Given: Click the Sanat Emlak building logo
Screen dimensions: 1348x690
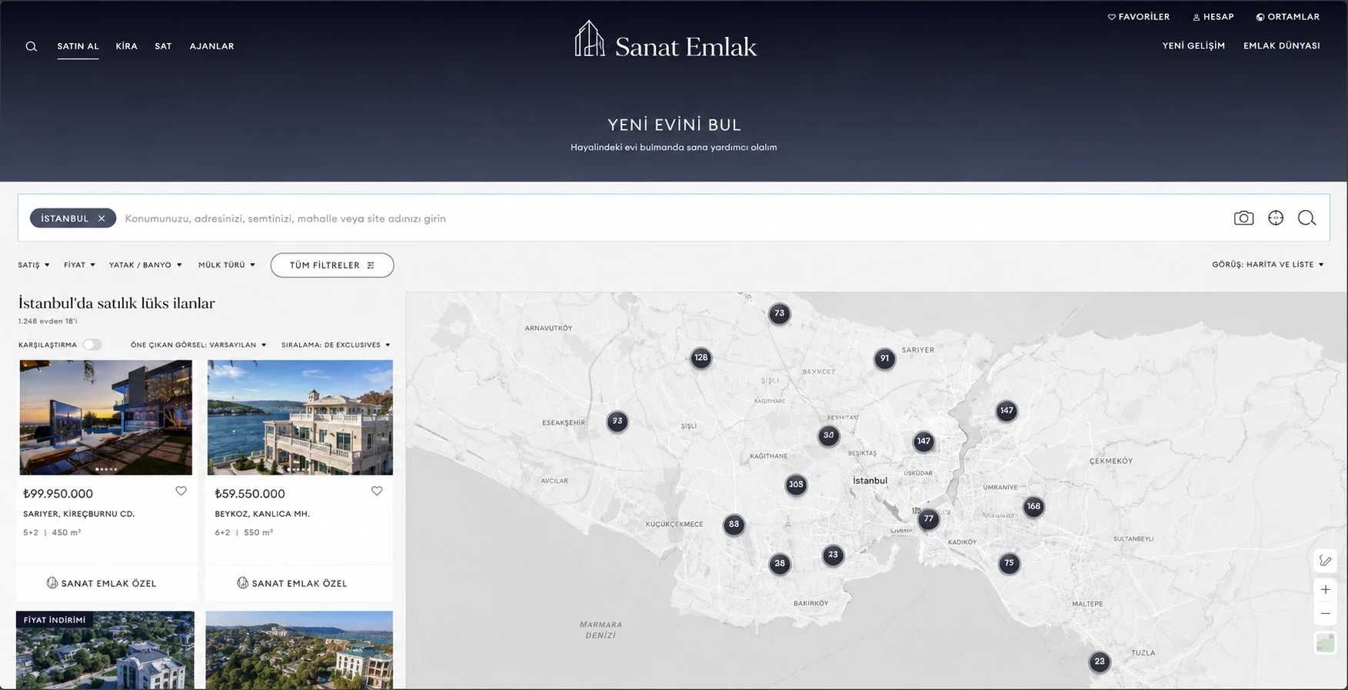Looking at the screenshot, I should point(589,38).
